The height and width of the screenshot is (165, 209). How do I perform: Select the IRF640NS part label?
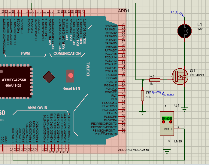point(197,75)
